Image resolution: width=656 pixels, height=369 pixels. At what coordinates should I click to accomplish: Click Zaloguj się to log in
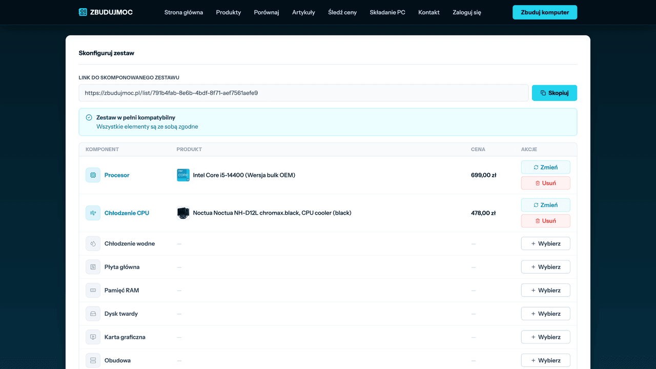(x=467, y=12)
